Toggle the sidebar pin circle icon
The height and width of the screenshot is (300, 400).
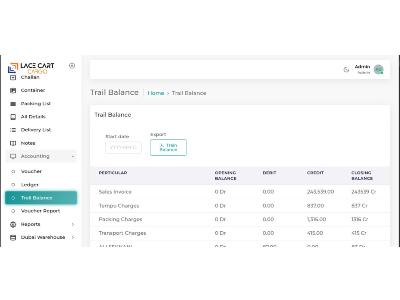[72, 66]
